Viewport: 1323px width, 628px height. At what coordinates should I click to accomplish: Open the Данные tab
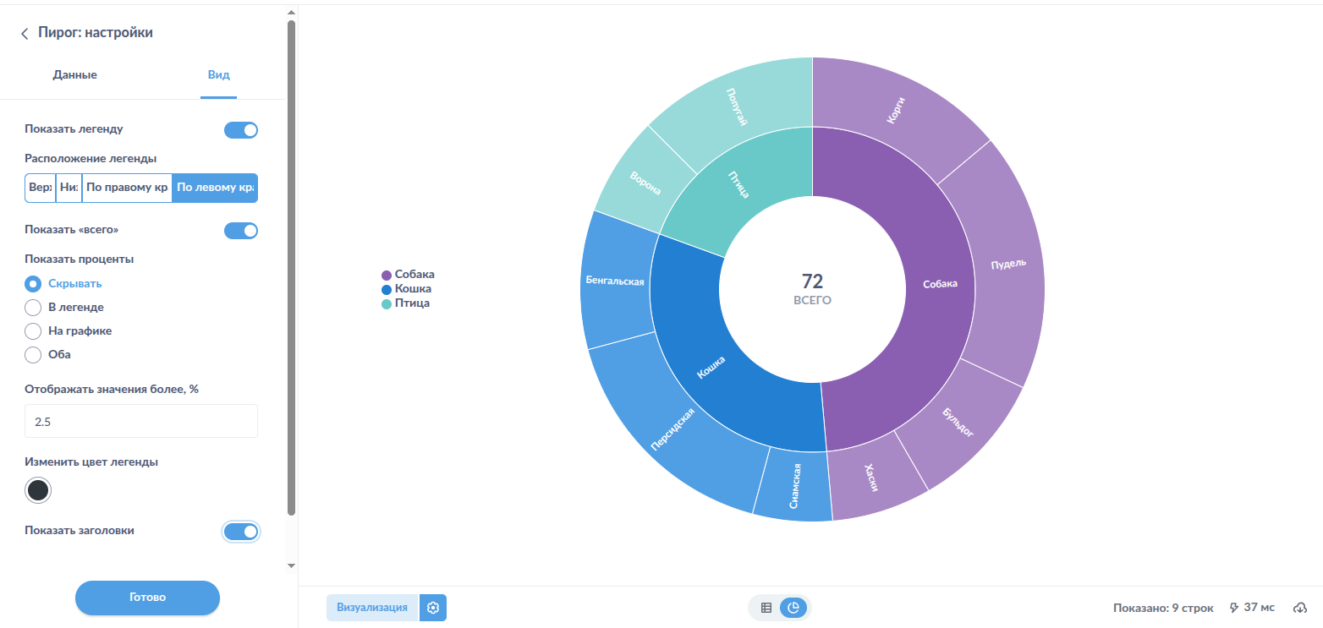pyautogui.click(x=74, y=75)
